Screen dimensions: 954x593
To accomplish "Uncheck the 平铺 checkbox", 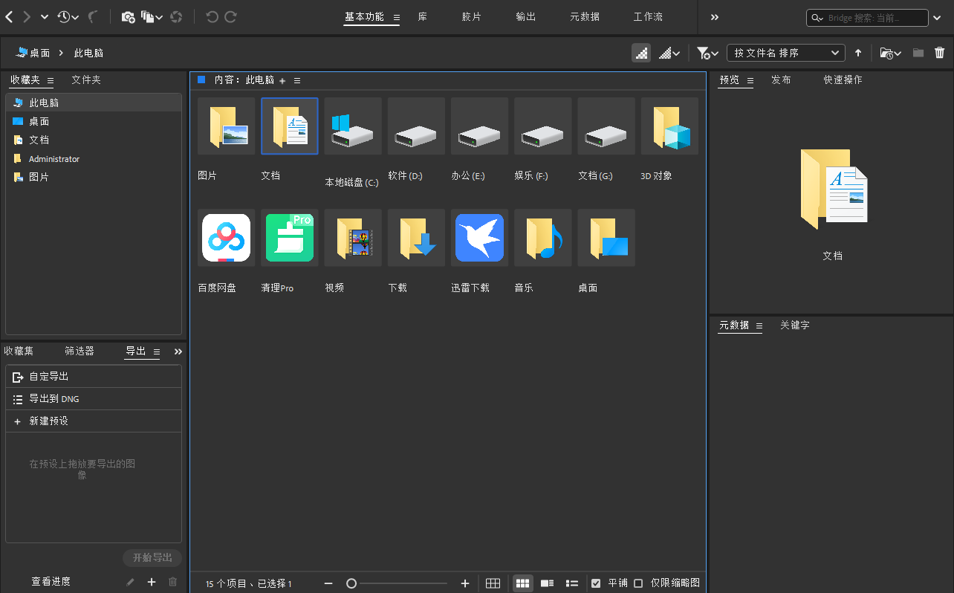I will [596, 583].
